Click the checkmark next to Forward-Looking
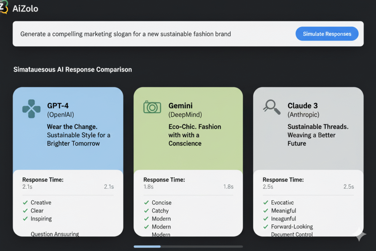This screenshot has width=376, height=251. pyautogui.click(x=265, y=227)
